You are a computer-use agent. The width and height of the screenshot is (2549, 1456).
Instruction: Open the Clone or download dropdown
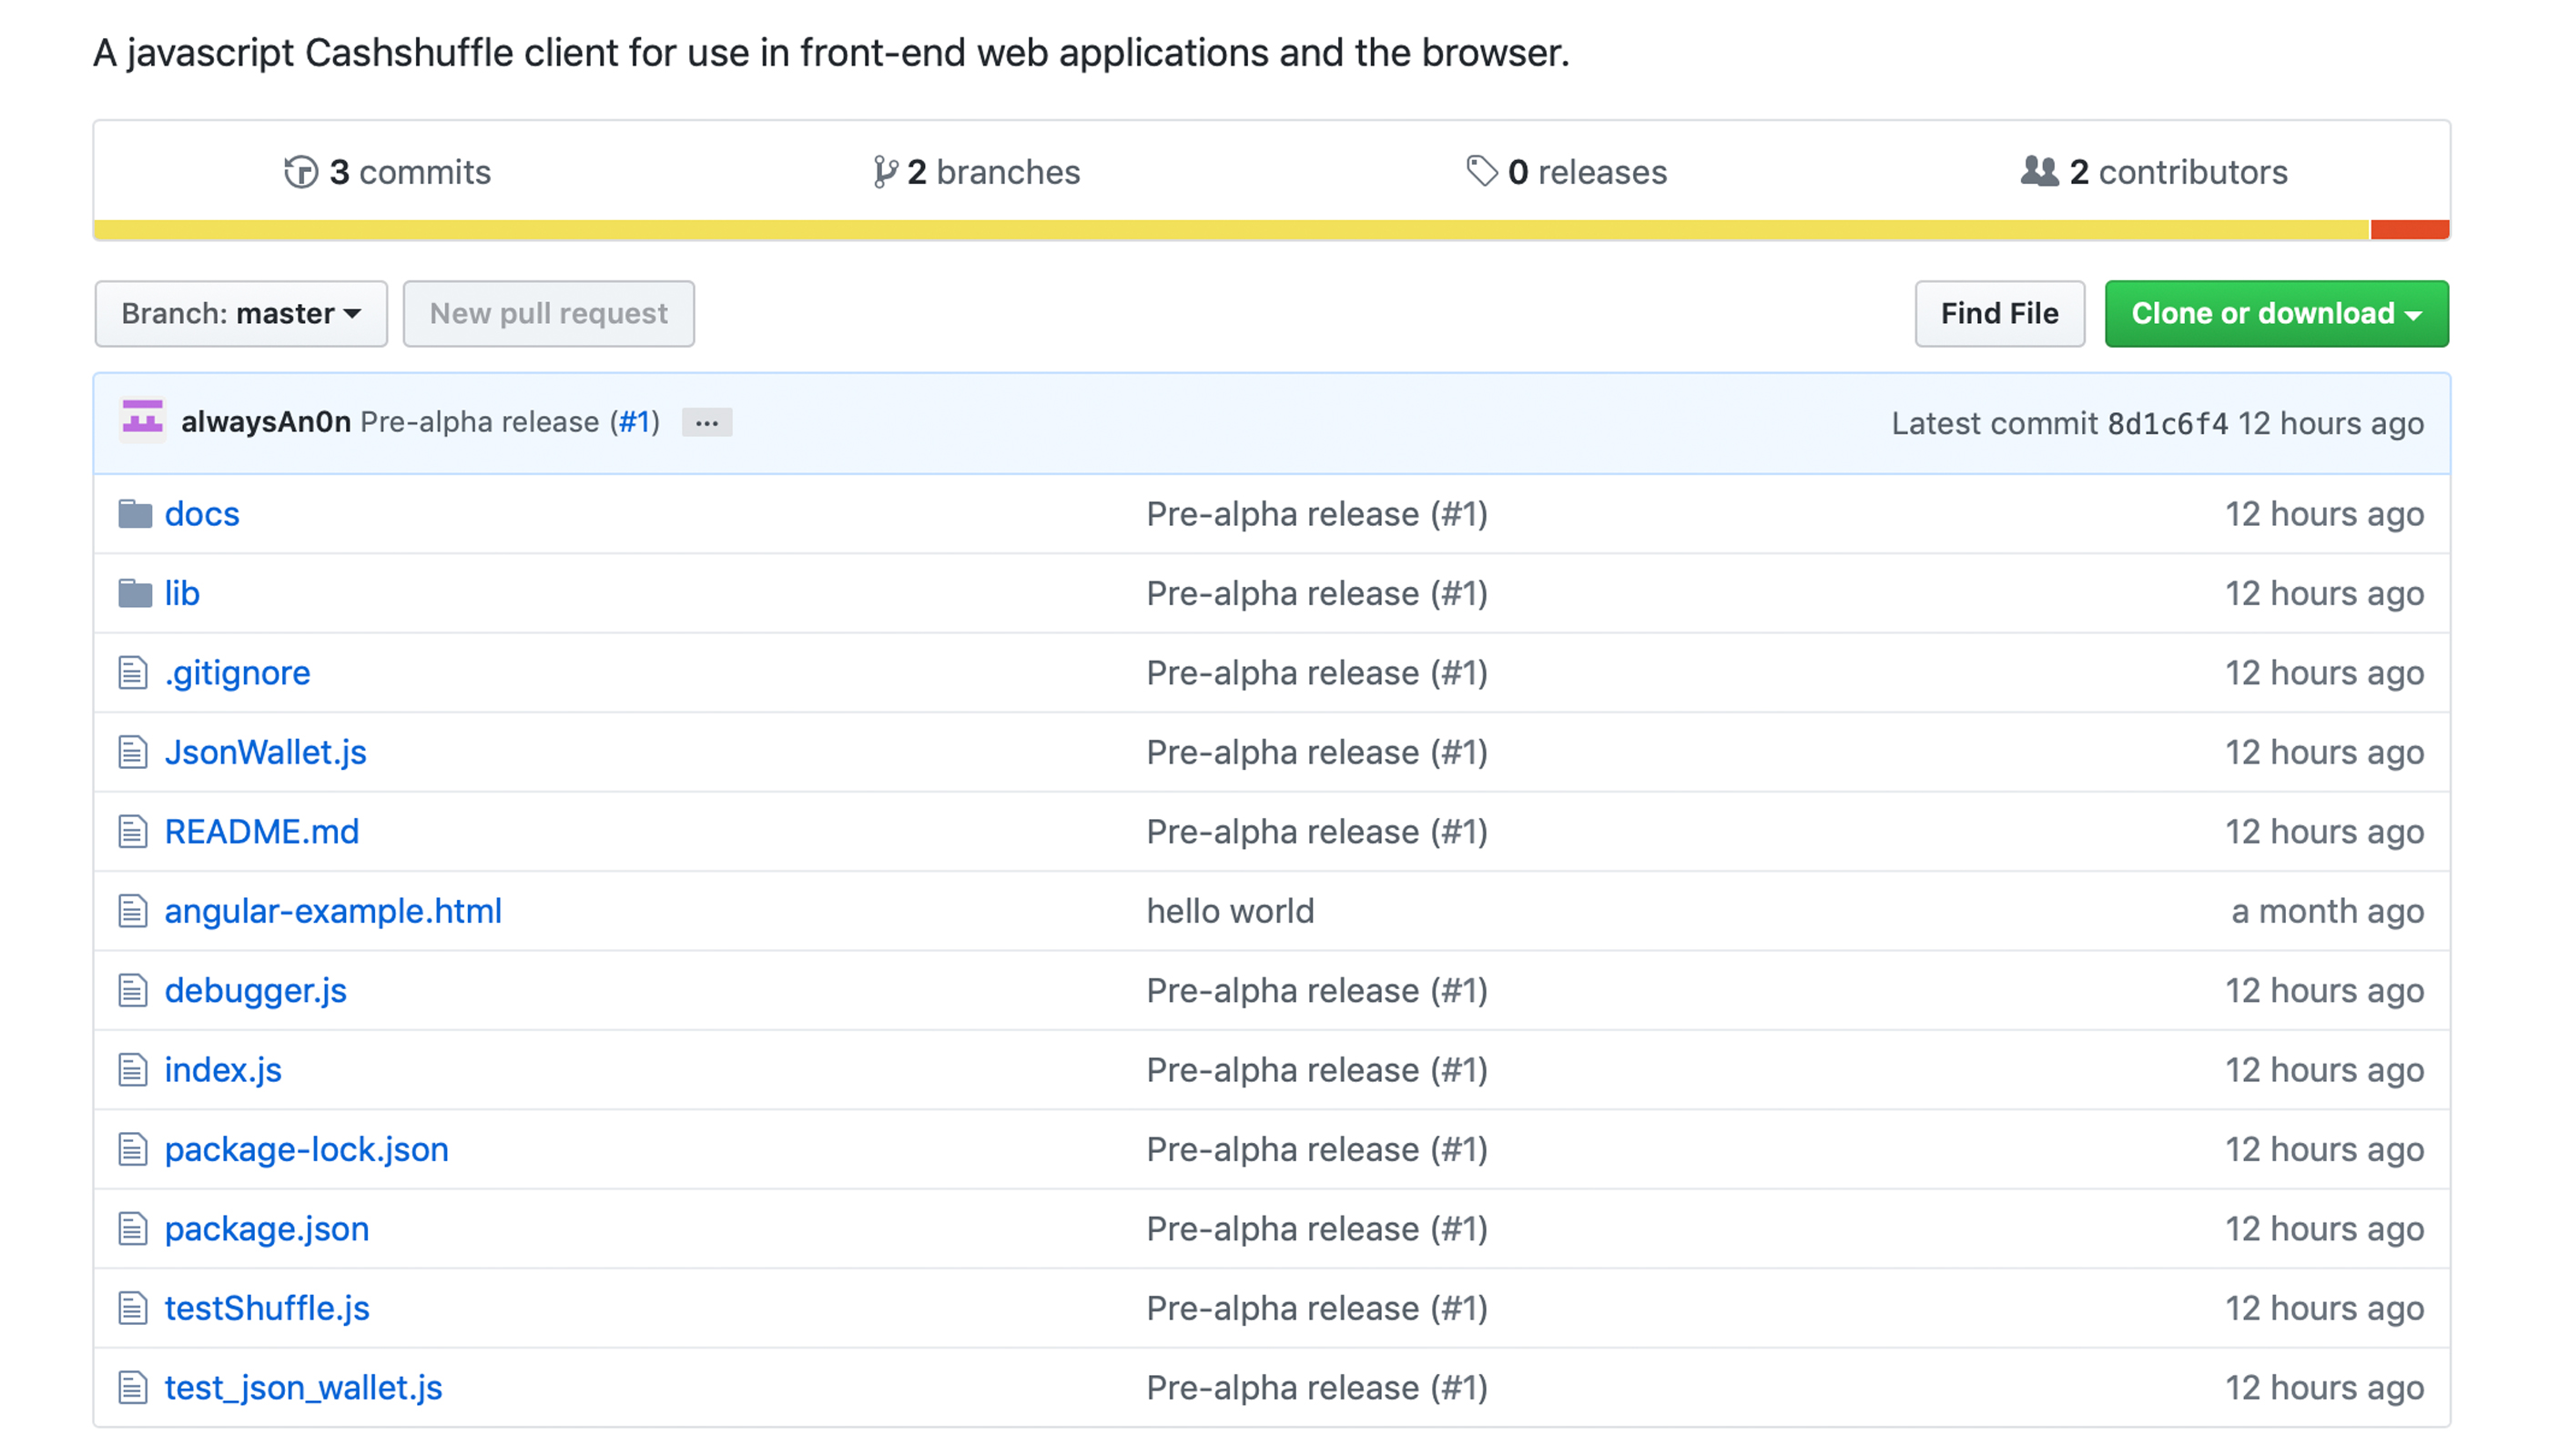tap(2274, 313)
